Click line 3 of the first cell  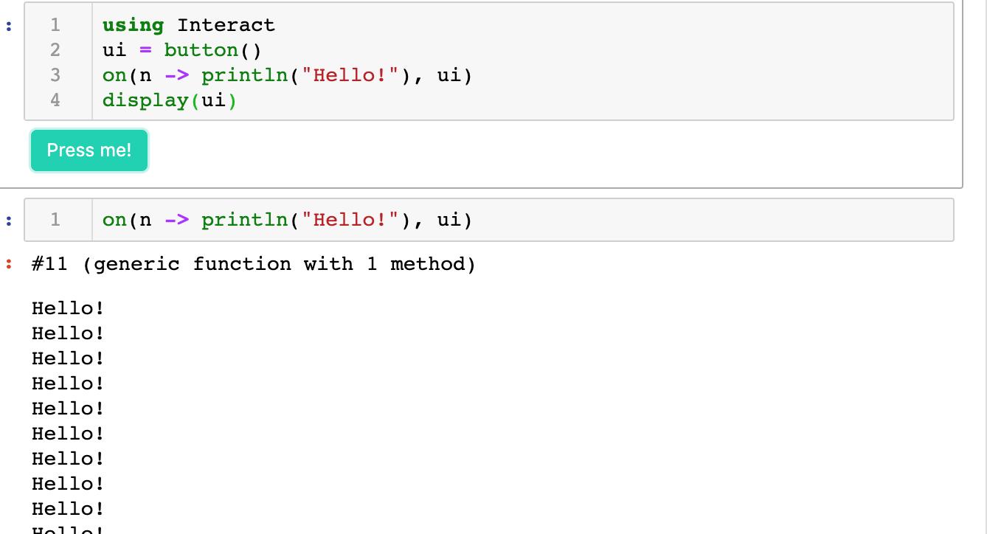[287, 75]
